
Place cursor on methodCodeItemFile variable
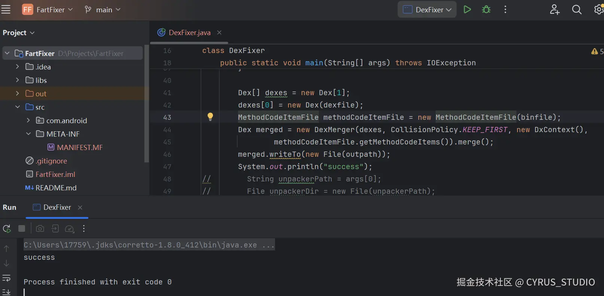click(363, 117)
